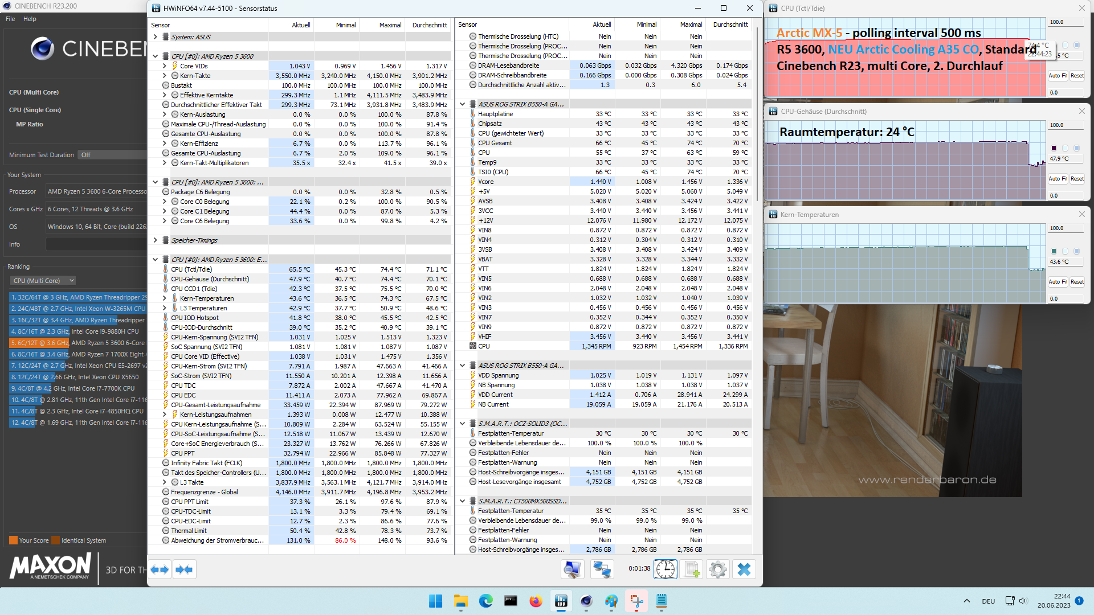Click the reset clock timer icon
The image size is (1094, 615).
666,569
